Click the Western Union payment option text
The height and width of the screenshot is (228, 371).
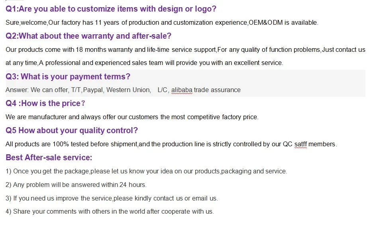(128, 90)
